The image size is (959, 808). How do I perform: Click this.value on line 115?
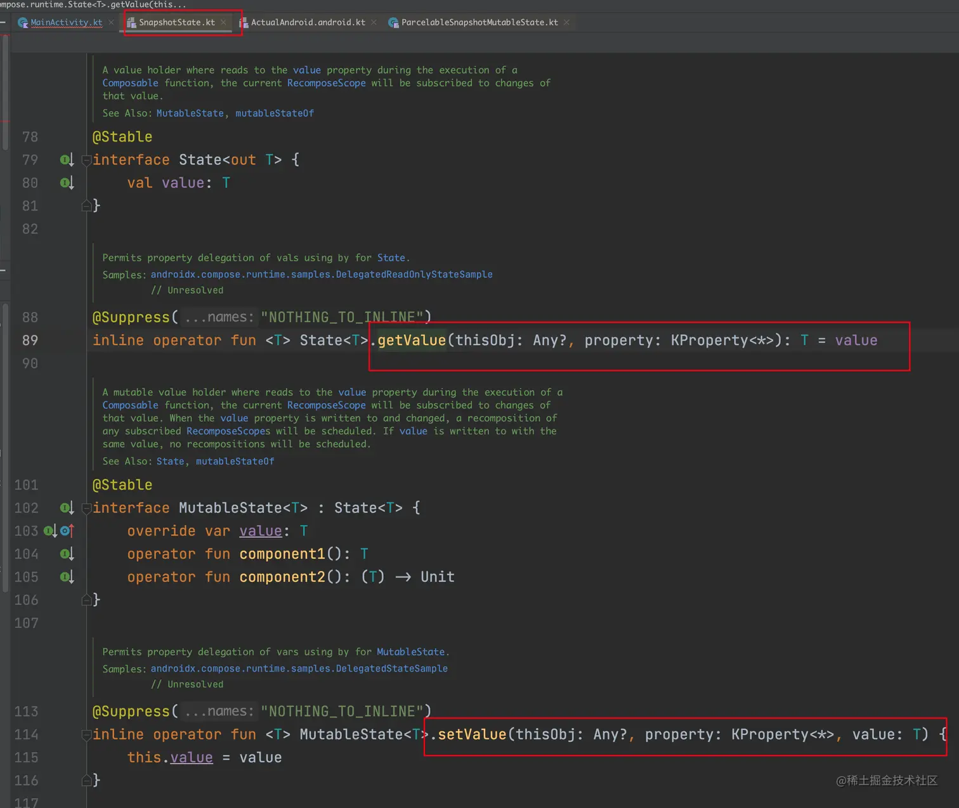[x=170, y=758]
